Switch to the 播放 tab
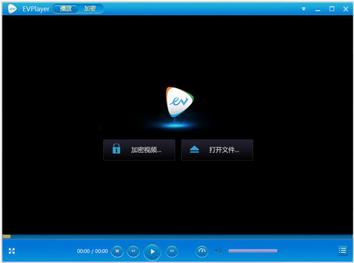This screenshot has height=263, width=354. (65, 9)
